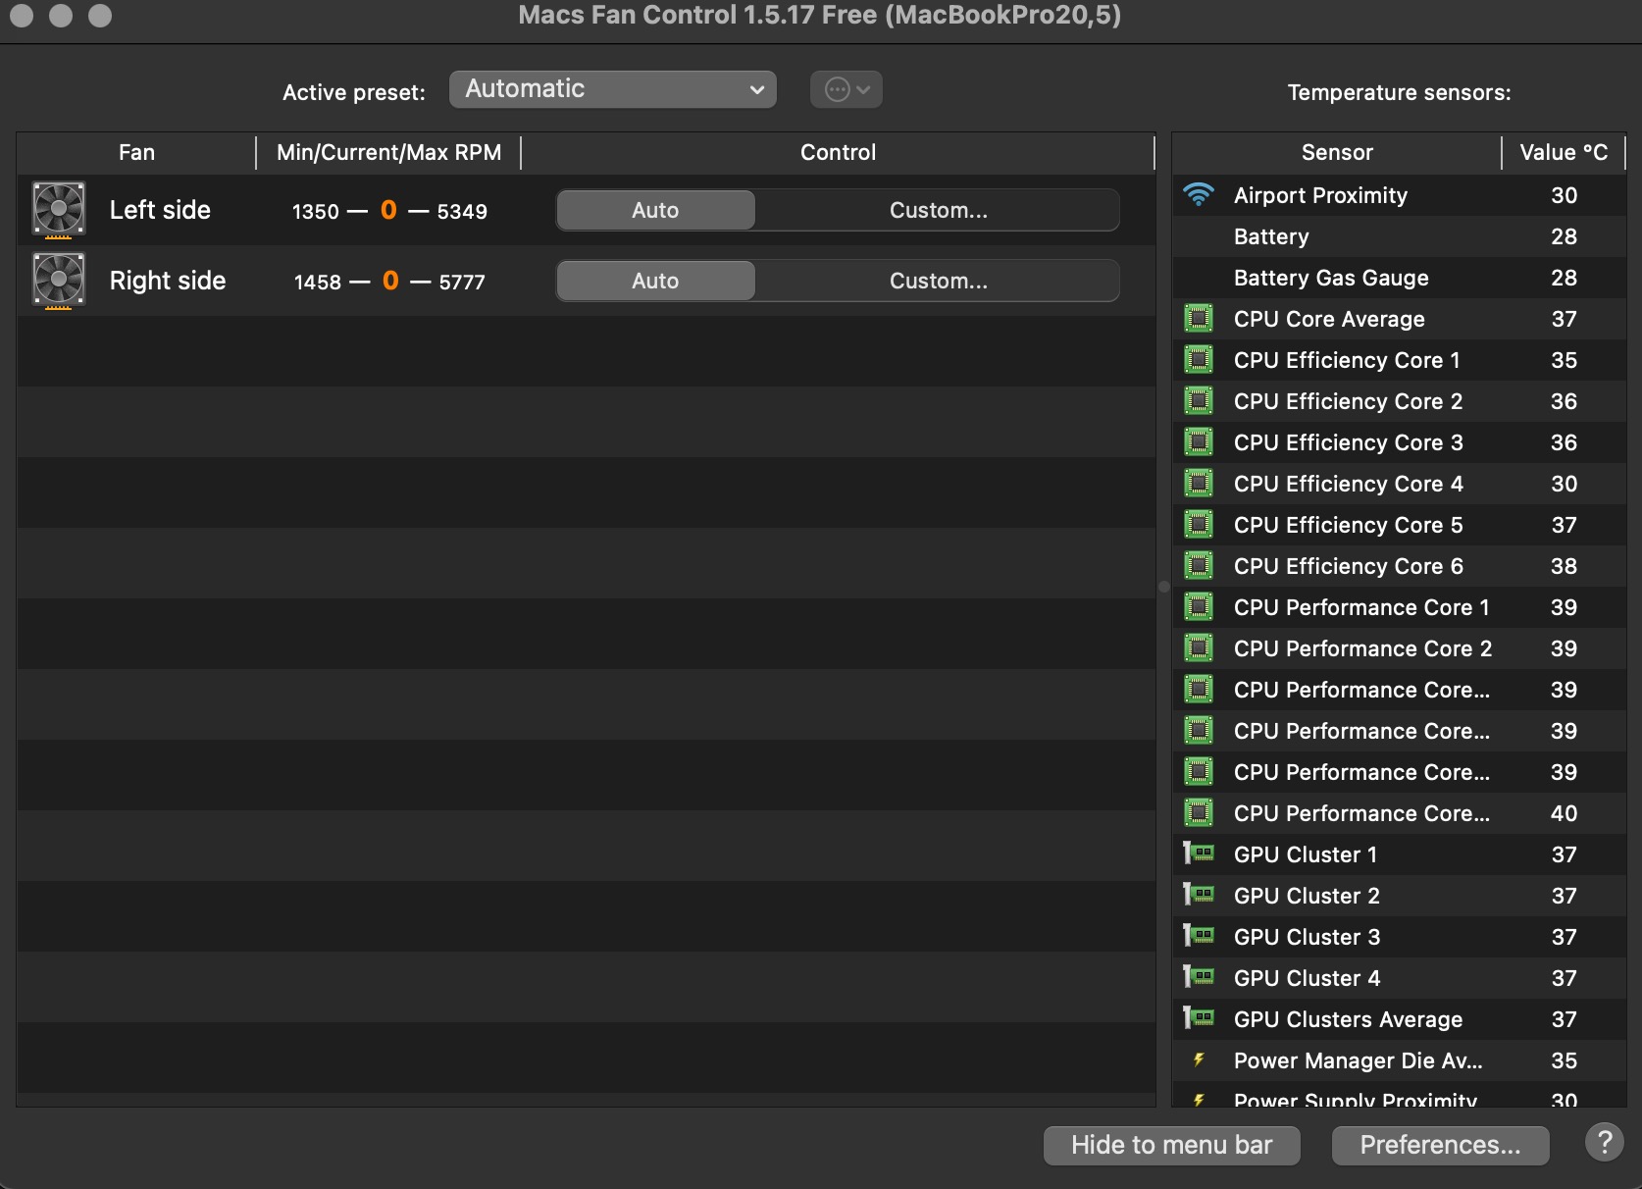Click the Active preset label

click(354, 92)
